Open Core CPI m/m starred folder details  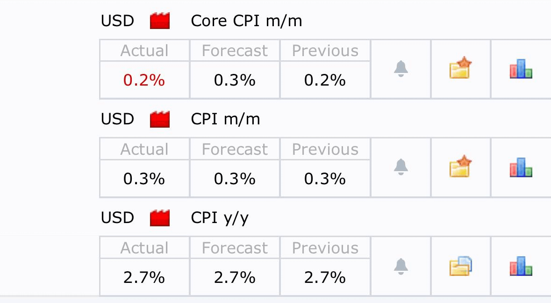(460, 67)
